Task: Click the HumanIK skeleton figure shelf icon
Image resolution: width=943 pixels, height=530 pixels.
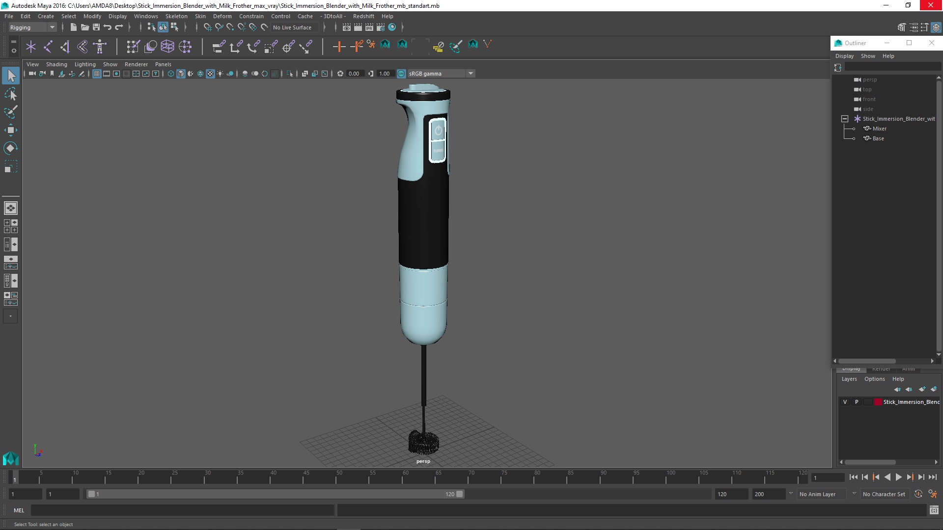Action: click(x=100, y=47)
